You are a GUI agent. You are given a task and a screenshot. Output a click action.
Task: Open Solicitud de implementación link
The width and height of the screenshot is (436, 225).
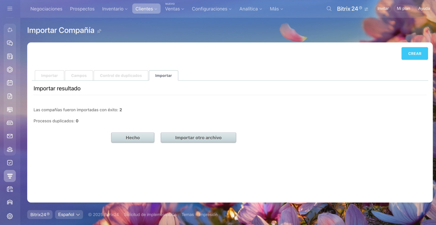click(x=150, y=215)
